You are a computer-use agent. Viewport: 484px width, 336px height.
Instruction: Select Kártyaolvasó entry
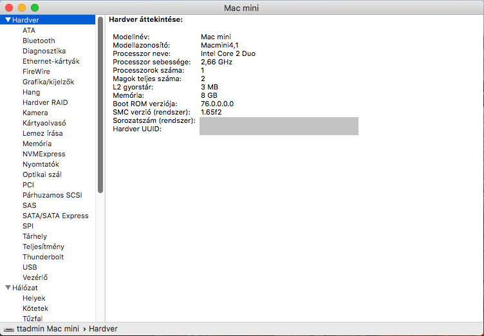pos(44,123)
